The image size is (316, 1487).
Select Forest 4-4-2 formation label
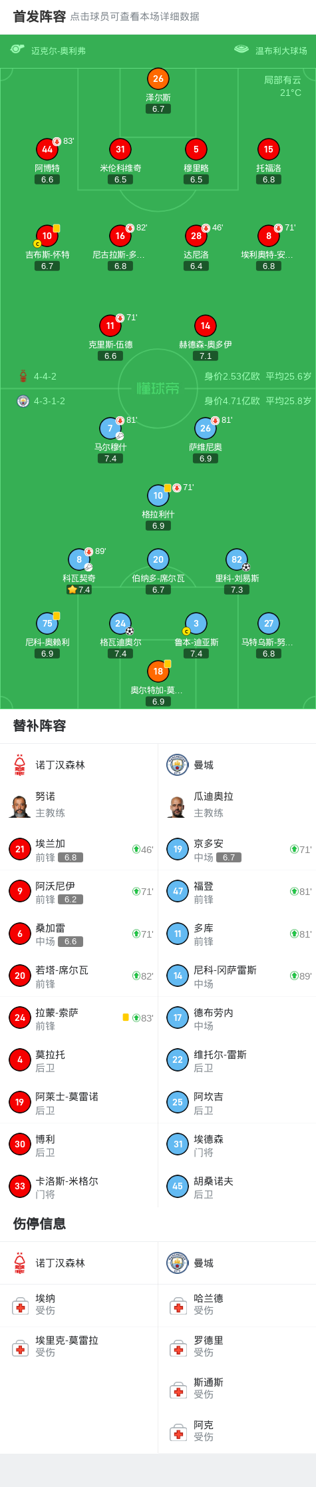point(45,376)
